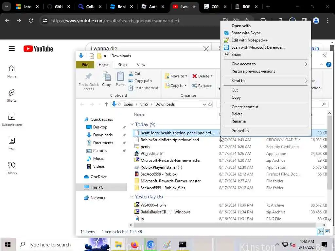This screenshot has height=251, width=335.
Task: Open the Move to dropdown
Action: click(176, 76)
